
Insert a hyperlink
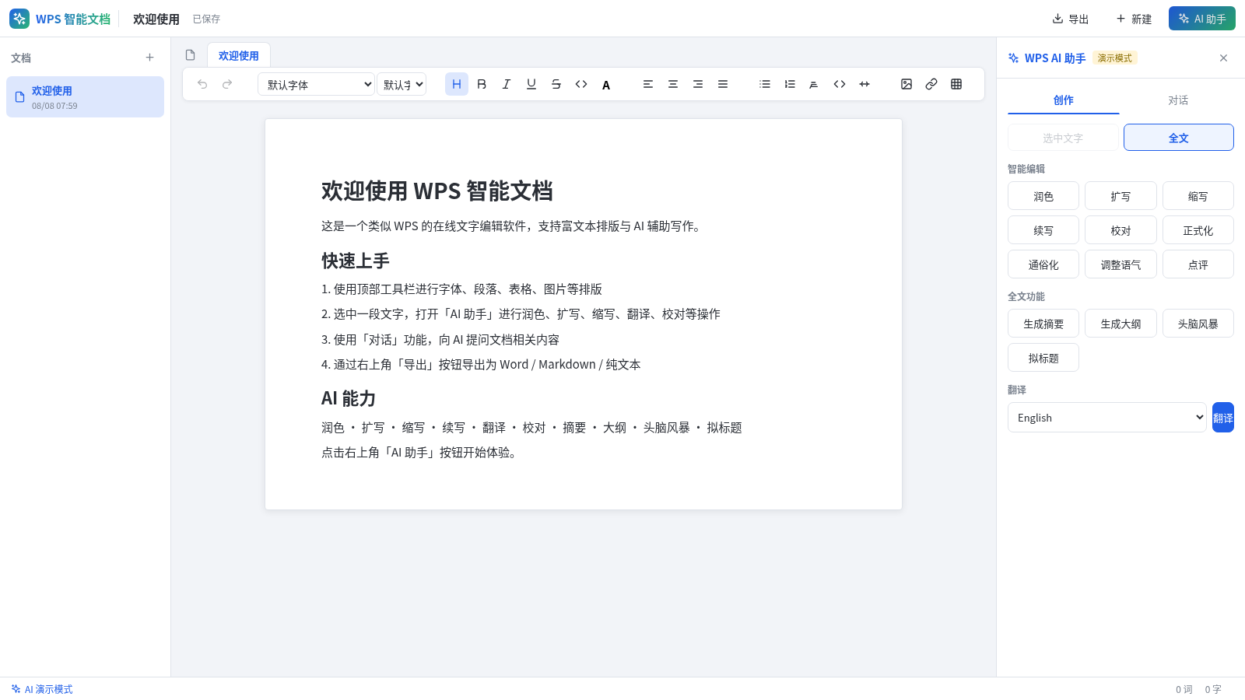pos(931,84)
